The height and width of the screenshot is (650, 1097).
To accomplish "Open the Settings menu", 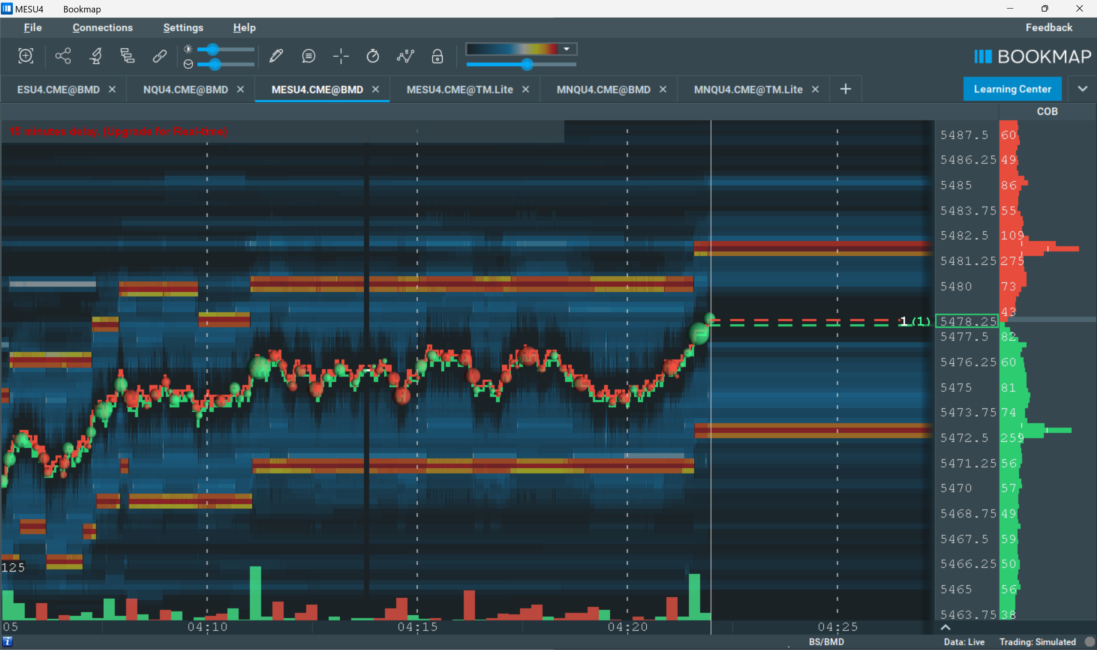I will click(x=183, y=27).
